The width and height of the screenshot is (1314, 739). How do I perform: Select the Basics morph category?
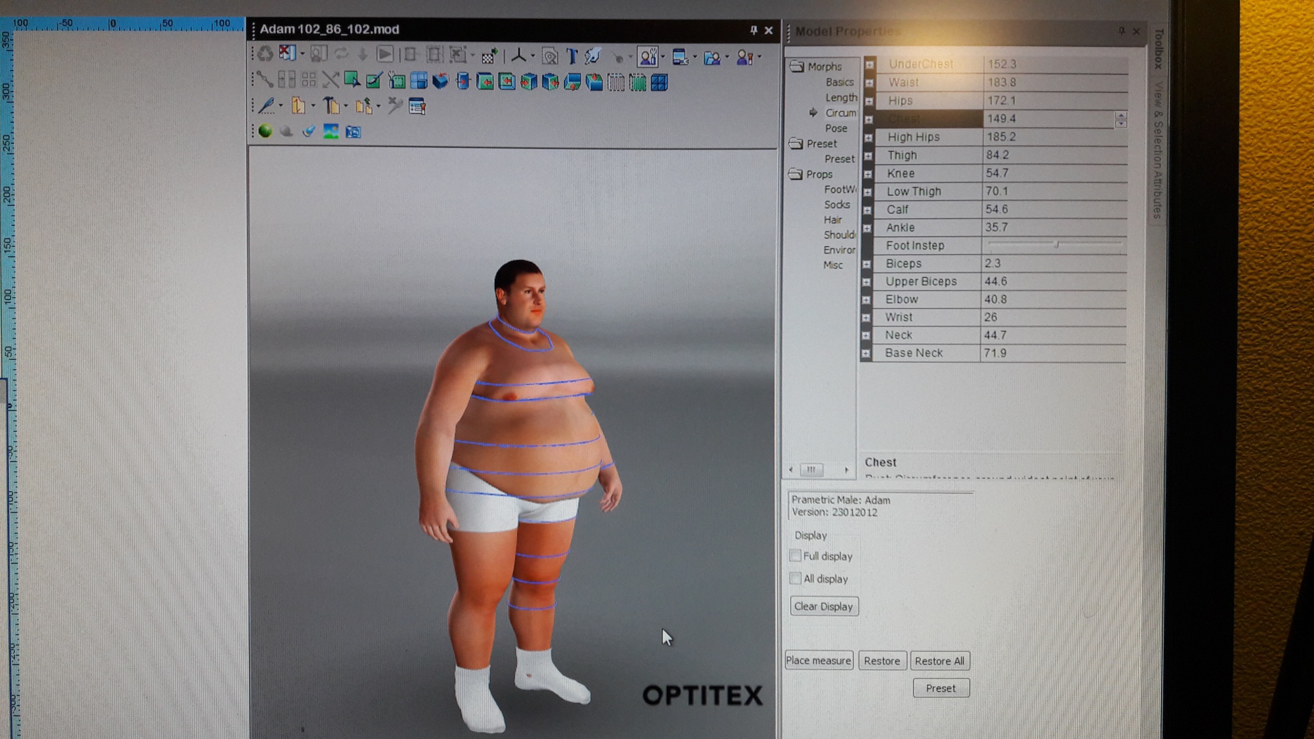click(839, 82)
